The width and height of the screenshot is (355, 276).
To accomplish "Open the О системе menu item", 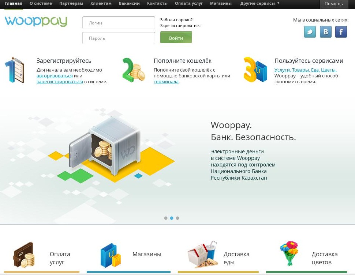I will pos(41,4).
